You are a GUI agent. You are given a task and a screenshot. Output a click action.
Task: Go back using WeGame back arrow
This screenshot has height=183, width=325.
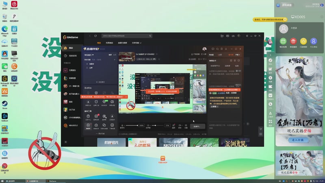(x=90, y=36)
